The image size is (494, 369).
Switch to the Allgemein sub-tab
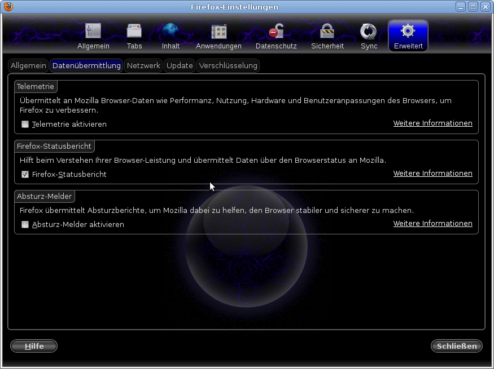[x=28, y=66]
